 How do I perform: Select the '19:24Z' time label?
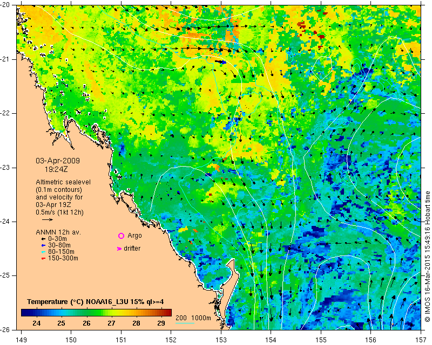click(56, 169)
